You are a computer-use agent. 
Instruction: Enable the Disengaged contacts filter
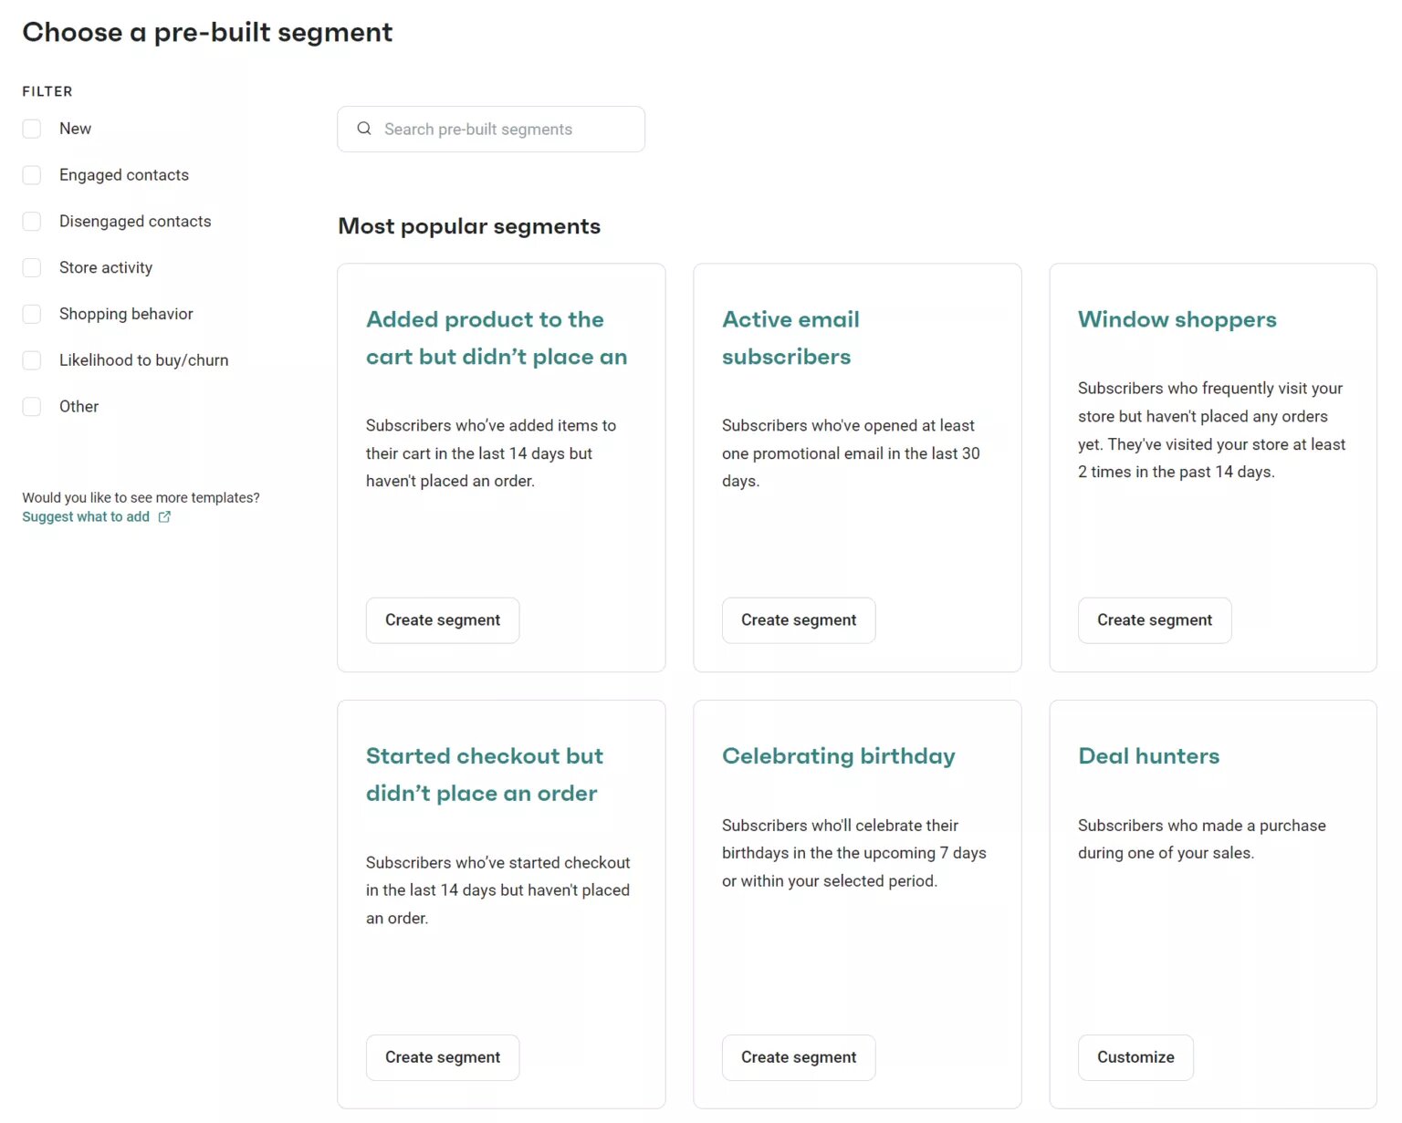(32, 221)
